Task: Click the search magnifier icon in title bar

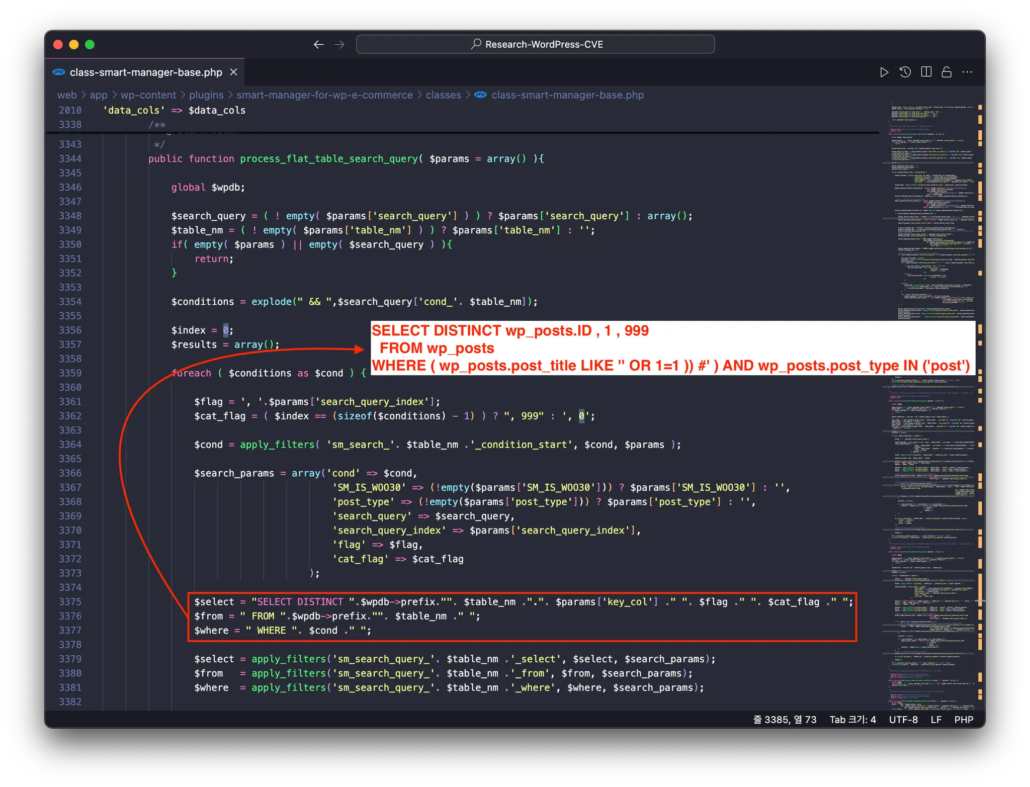Action: coord(475,44)
